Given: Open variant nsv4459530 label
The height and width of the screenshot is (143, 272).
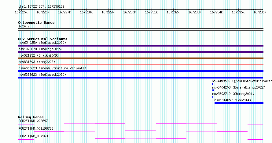Looking at the screenshot, I should pos(242,81).
